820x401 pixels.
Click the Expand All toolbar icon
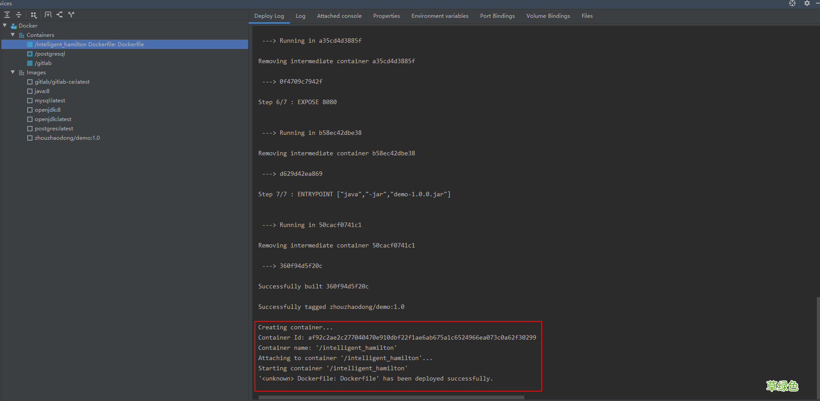(x=7, y=15)
